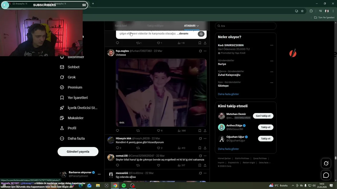Reply to the cemal.OS post

pyautogui.click(x=117, y=165)
